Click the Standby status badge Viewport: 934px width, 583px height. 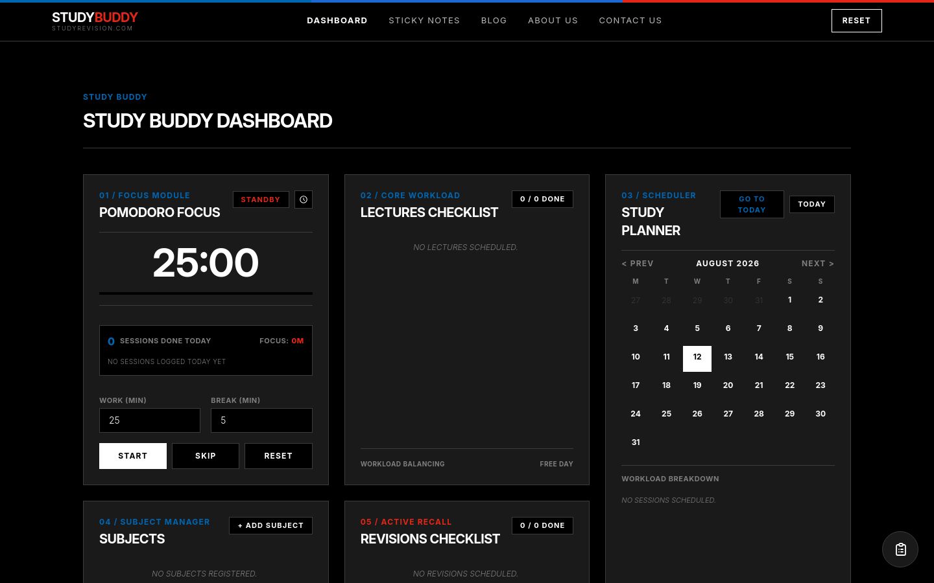click(x=261, y=200)
